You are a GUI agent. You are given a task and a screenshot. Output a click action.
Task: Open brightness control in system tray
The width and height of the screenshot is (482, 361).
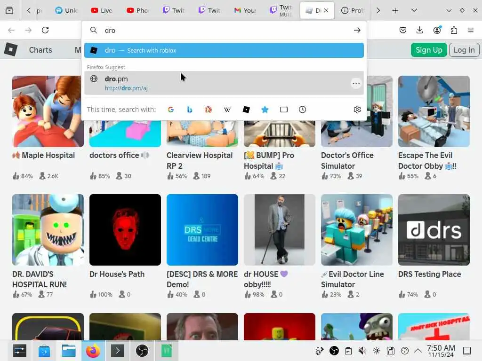pyautogui.click(x=376, y=351)
